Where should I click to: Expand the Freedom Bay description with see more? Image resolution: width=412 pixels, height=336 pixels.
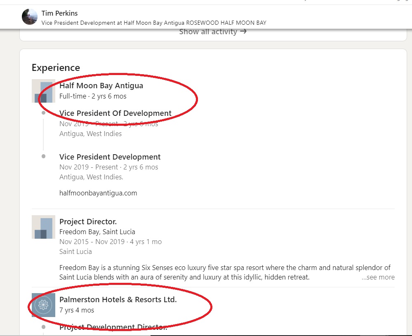378,277
